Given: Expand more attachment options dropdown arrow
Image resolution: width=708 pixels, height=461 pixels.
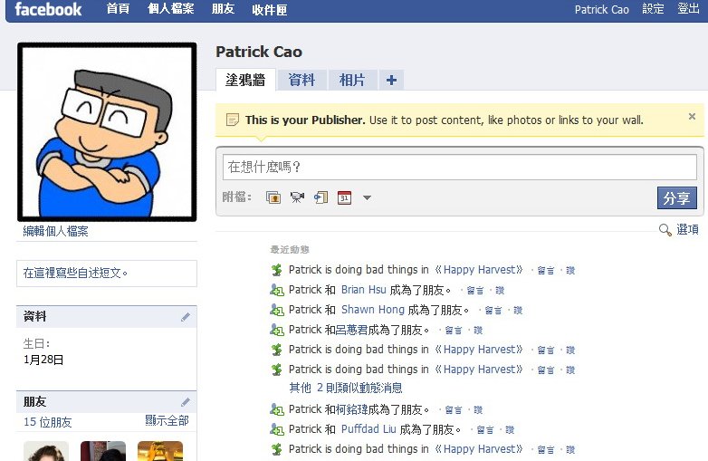Looking at the screenshot, I should [367, 197].
